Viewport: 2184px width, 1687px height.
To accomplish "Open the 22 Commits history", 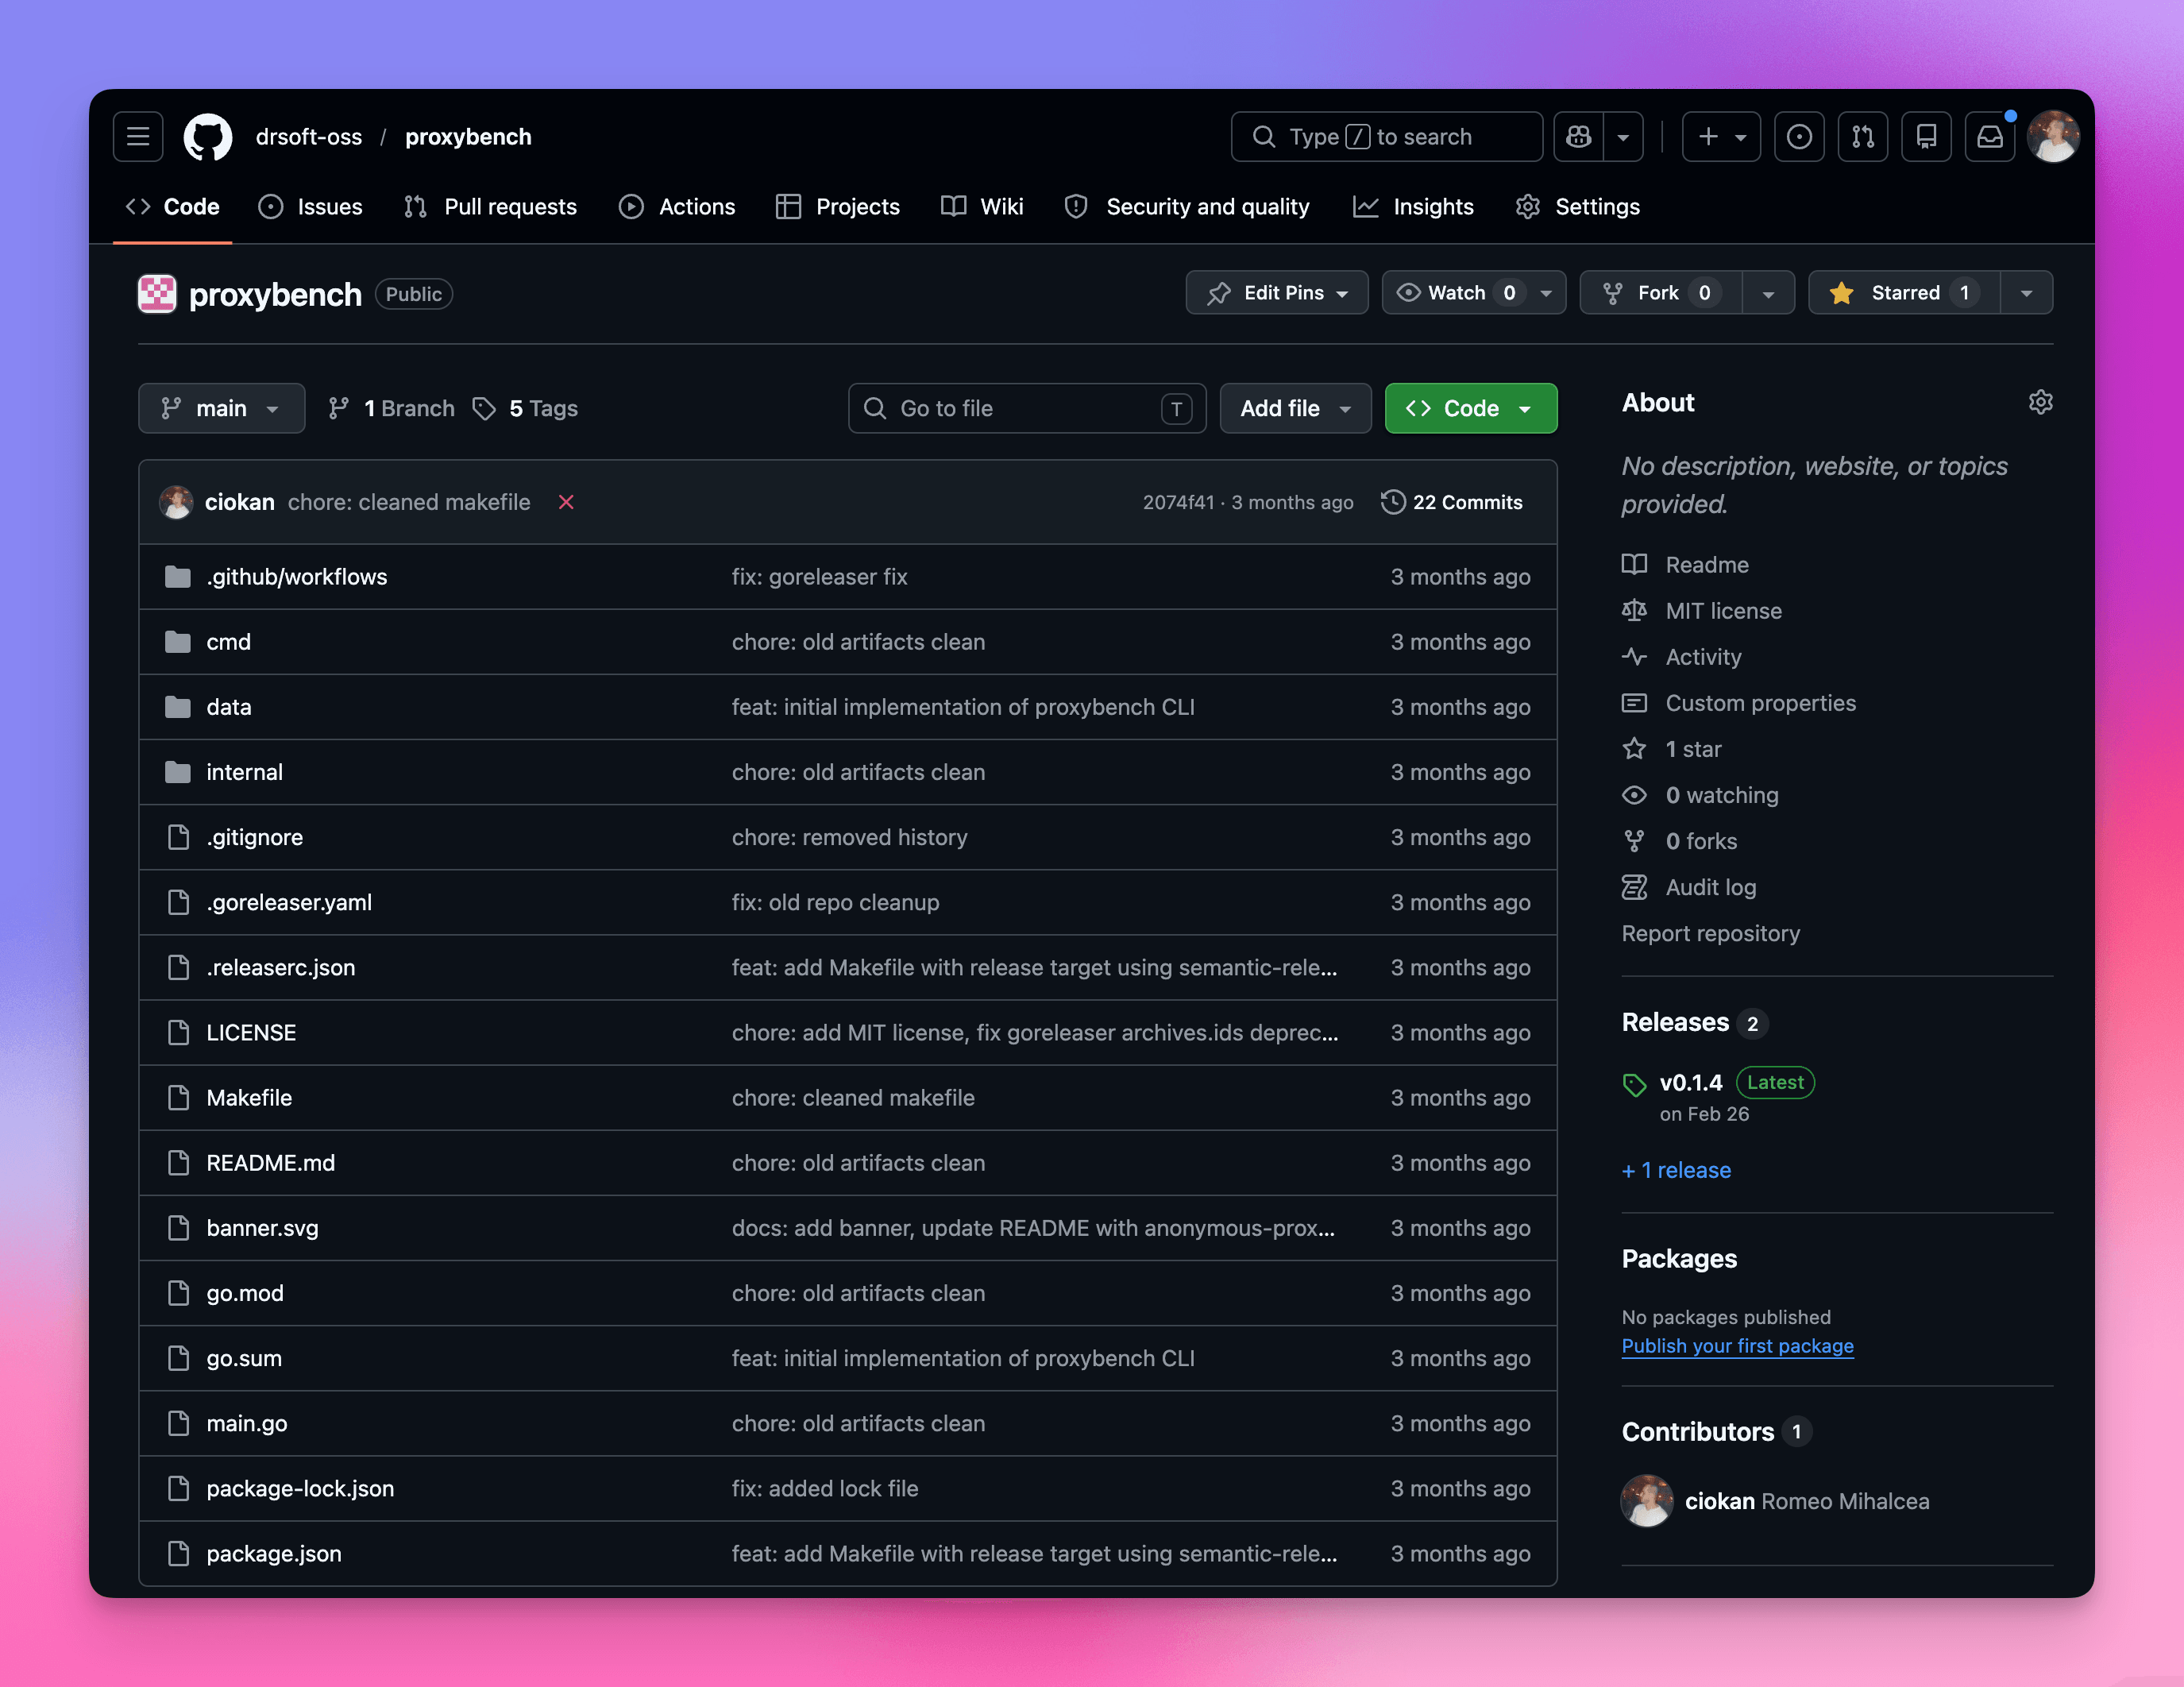I will (x=1452, y=502).
